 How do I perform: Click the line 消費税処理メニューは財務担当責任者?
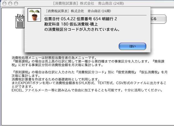pos(54,58)
